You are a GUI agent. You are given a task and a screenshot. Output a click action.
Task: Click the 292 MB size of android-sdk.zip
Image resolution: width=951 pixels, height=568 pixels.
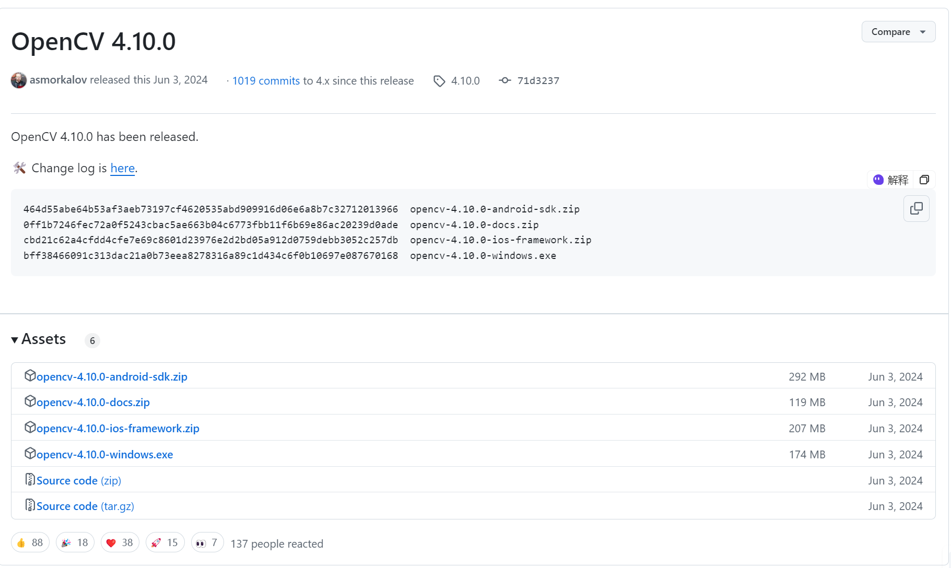[807, 377]
